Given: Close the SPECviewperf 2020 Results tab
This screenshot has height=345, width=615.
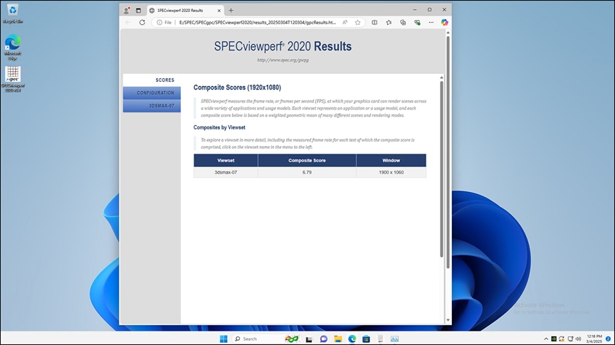Looking at the screenshot, I should (219, 11).
